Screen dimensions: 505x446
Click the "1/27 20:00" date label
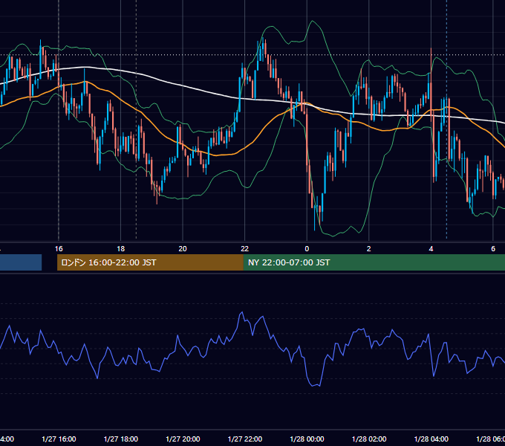(183, 439)
